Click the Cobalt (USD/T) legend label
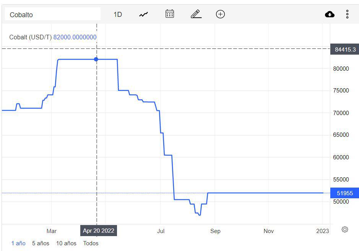Image resolution: width=359 pixels, height=251 pixels. (30, 37)
